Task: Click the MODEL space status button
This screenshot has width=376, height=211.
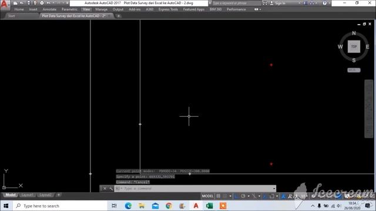Action: (207, 196)
